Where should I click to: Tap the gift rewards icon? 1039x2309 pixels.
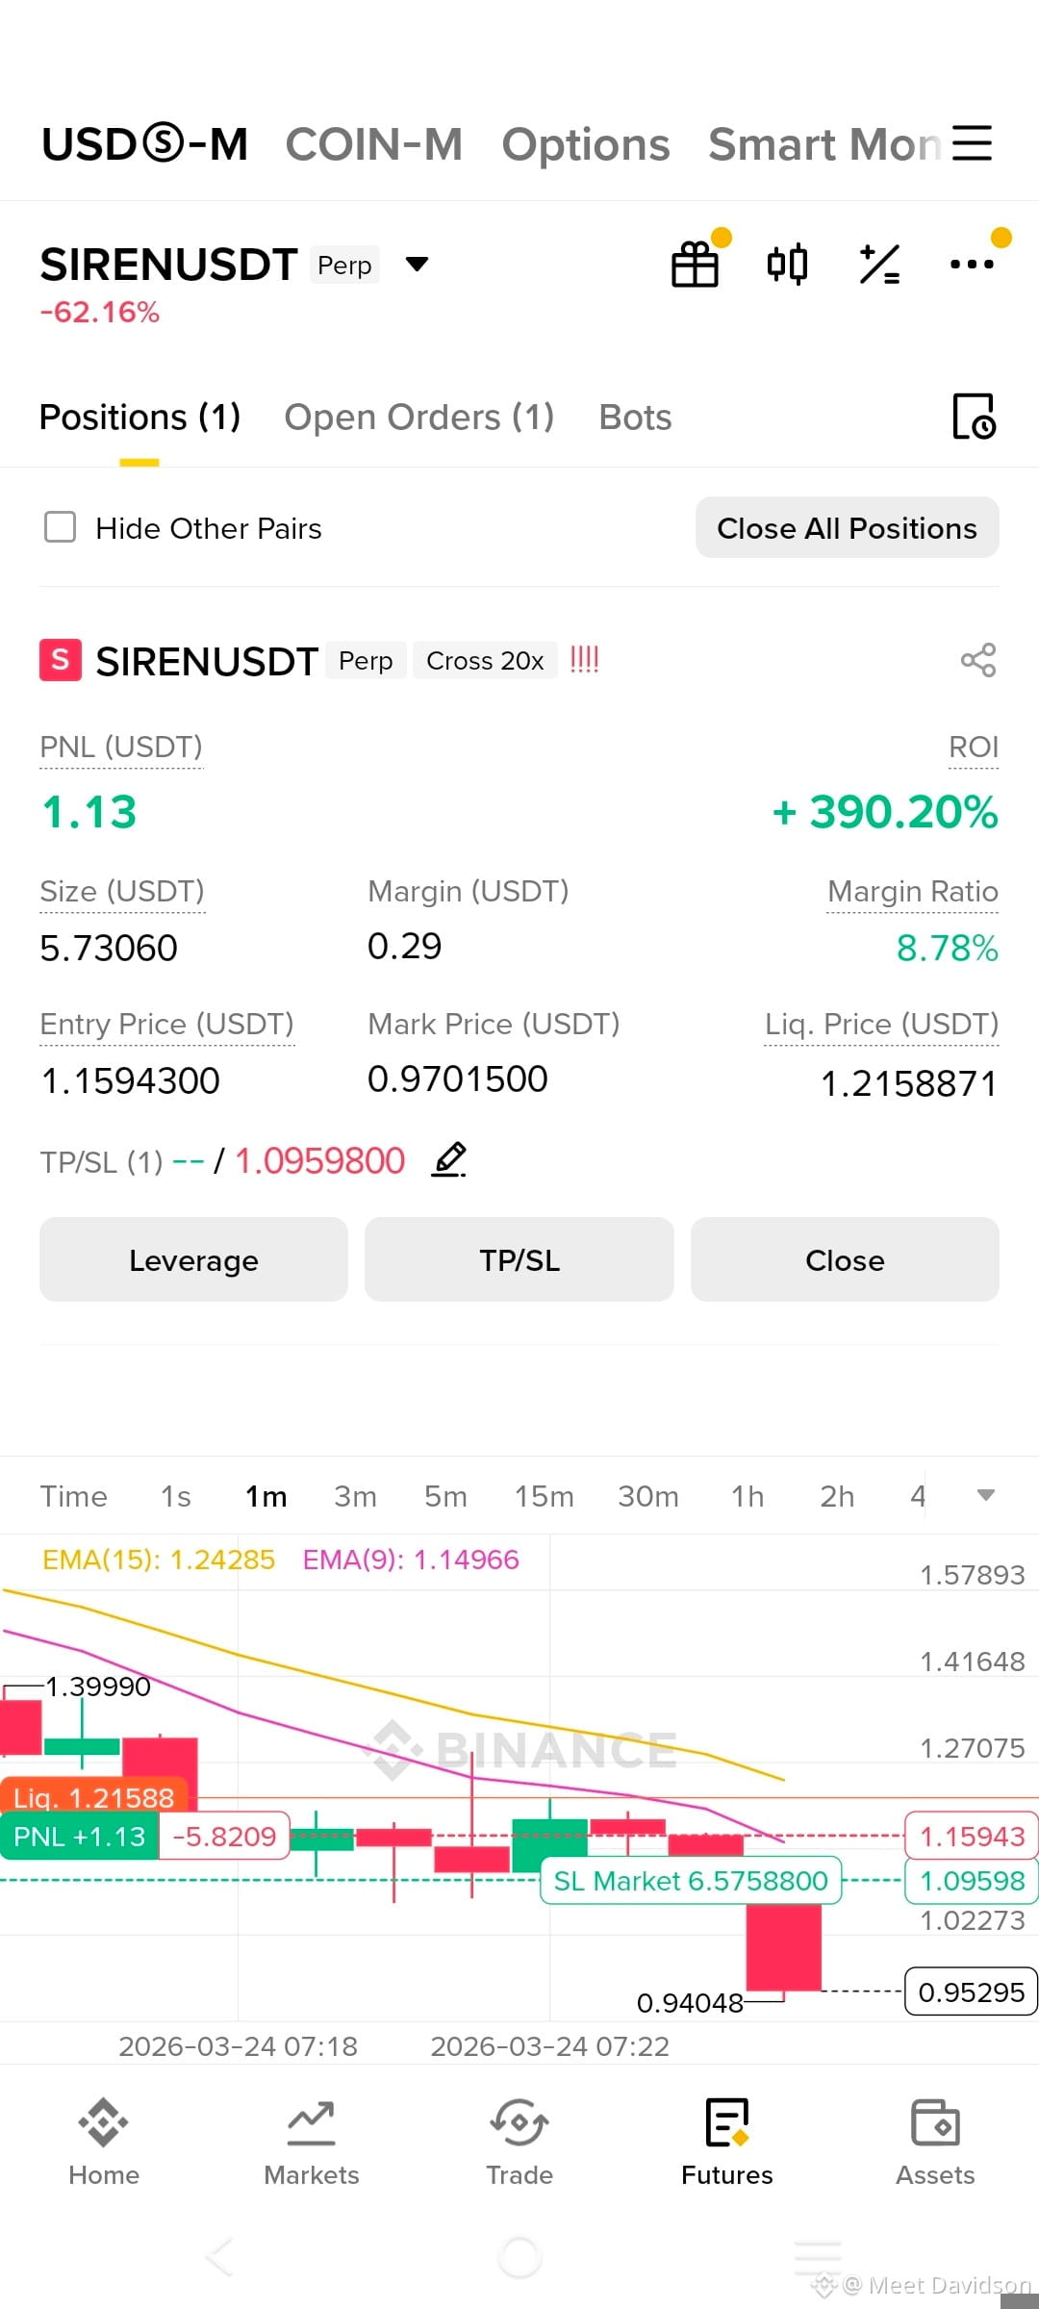tap(696, 265)
